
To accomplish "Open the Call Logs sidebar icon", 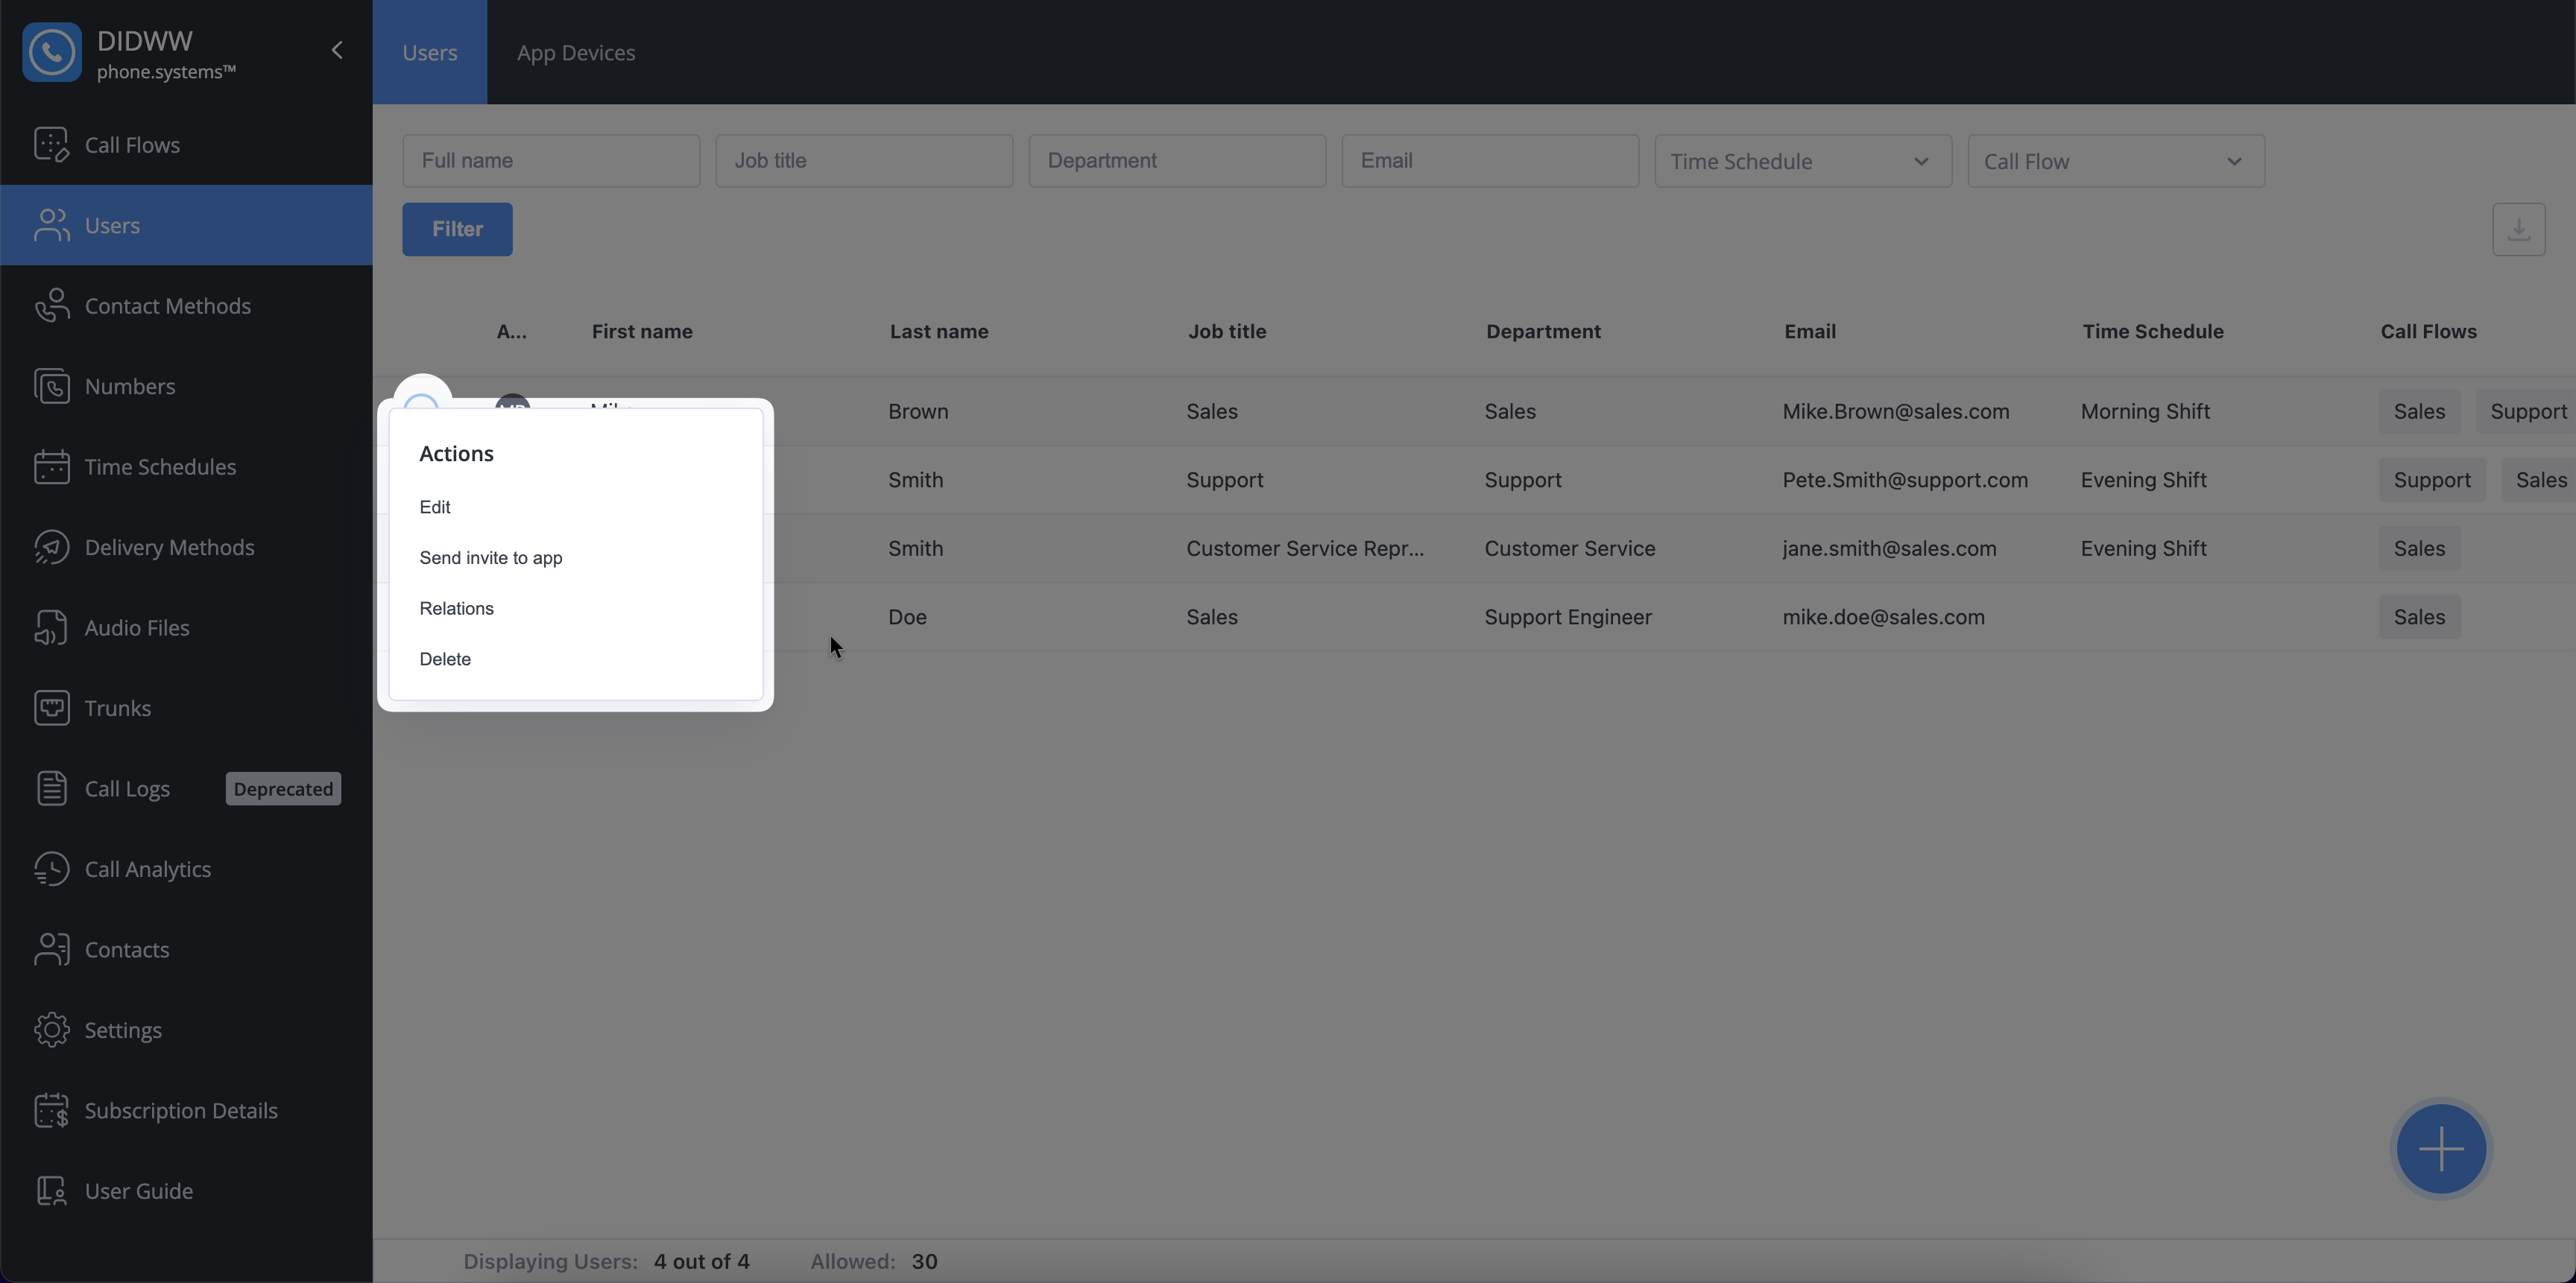I will [x=51, y=788].
